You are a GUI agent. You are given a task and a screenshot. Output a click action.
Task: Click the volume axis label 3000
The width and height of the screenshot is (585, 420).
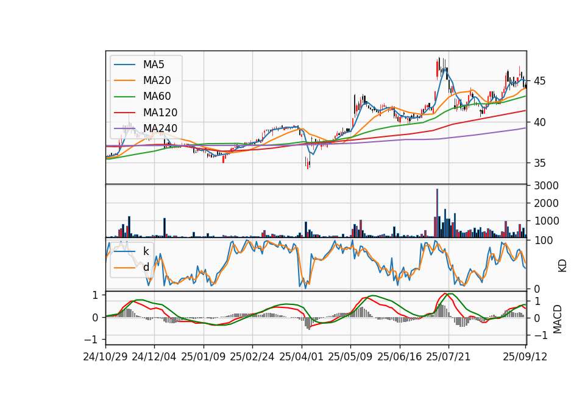coord(546,186)
